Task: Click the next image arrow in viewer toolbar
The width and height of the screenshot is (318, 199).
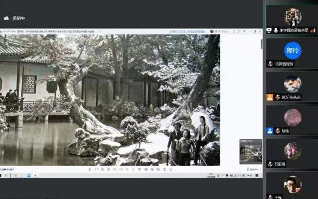Action: 133,169
